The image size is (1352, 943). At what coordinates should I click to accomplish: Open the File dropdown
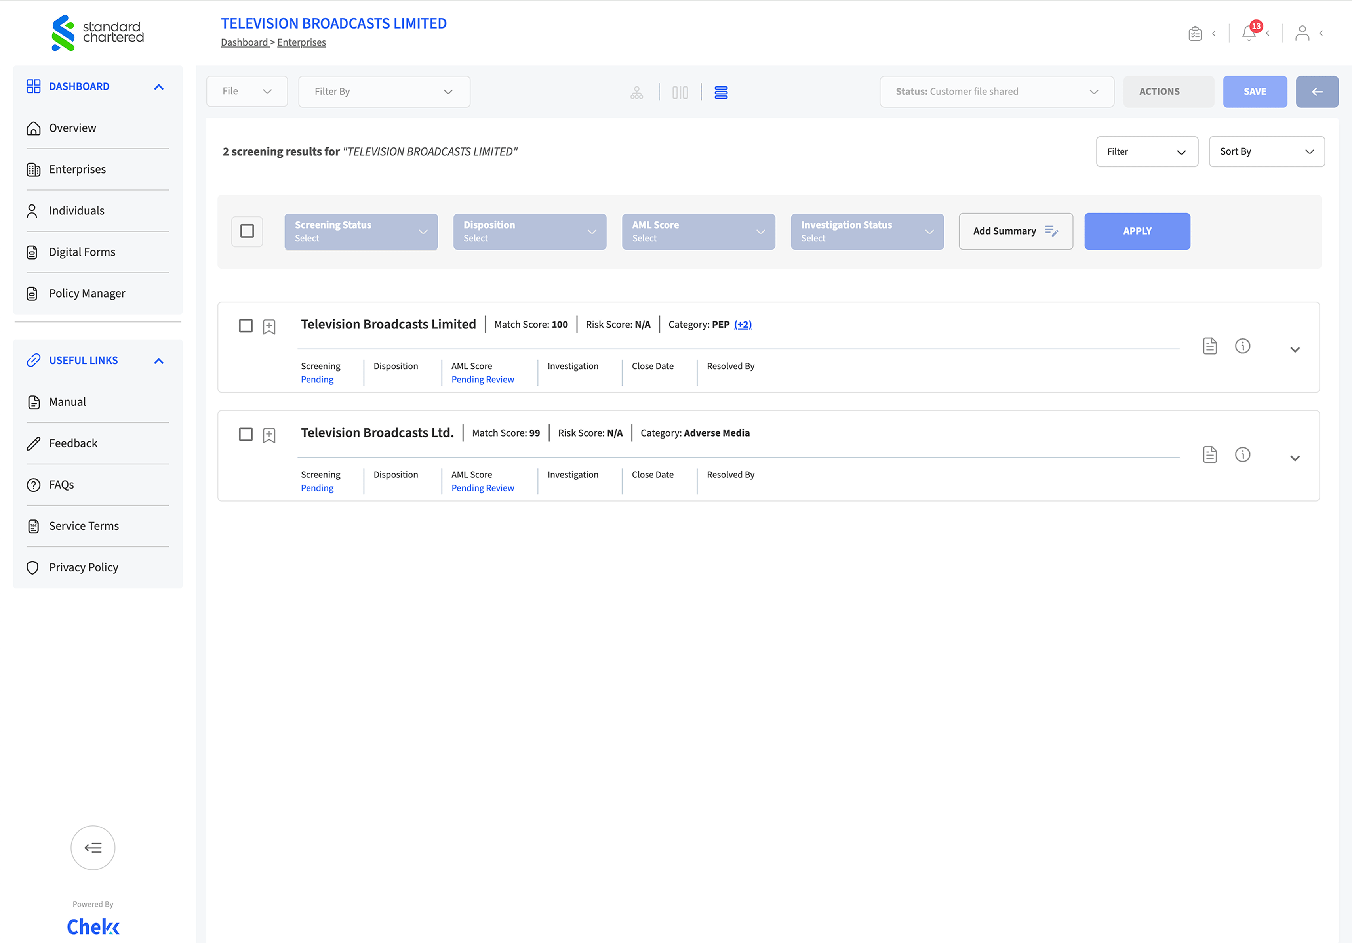click(x=247, y=91)
